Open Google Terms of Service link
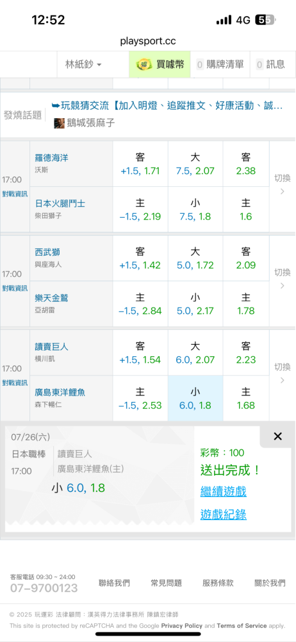Screen dimensions: 296x642 (242, 625)
